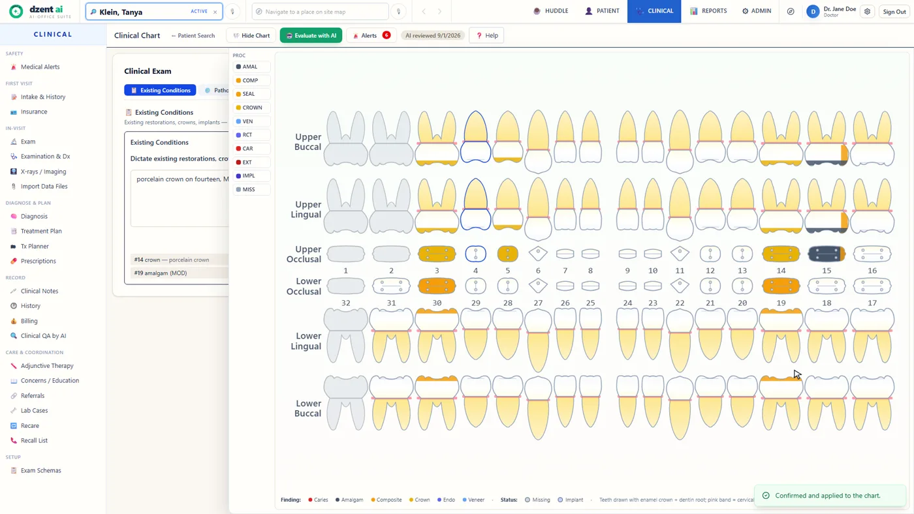Select the Existing Conditions tab
This screenshot has width=914, height=514.
pos(161,90)
